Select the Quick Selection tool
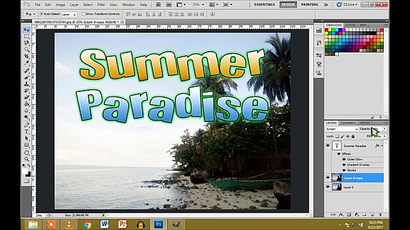This screenshot has width=410, height=230. tap(26, 50)
